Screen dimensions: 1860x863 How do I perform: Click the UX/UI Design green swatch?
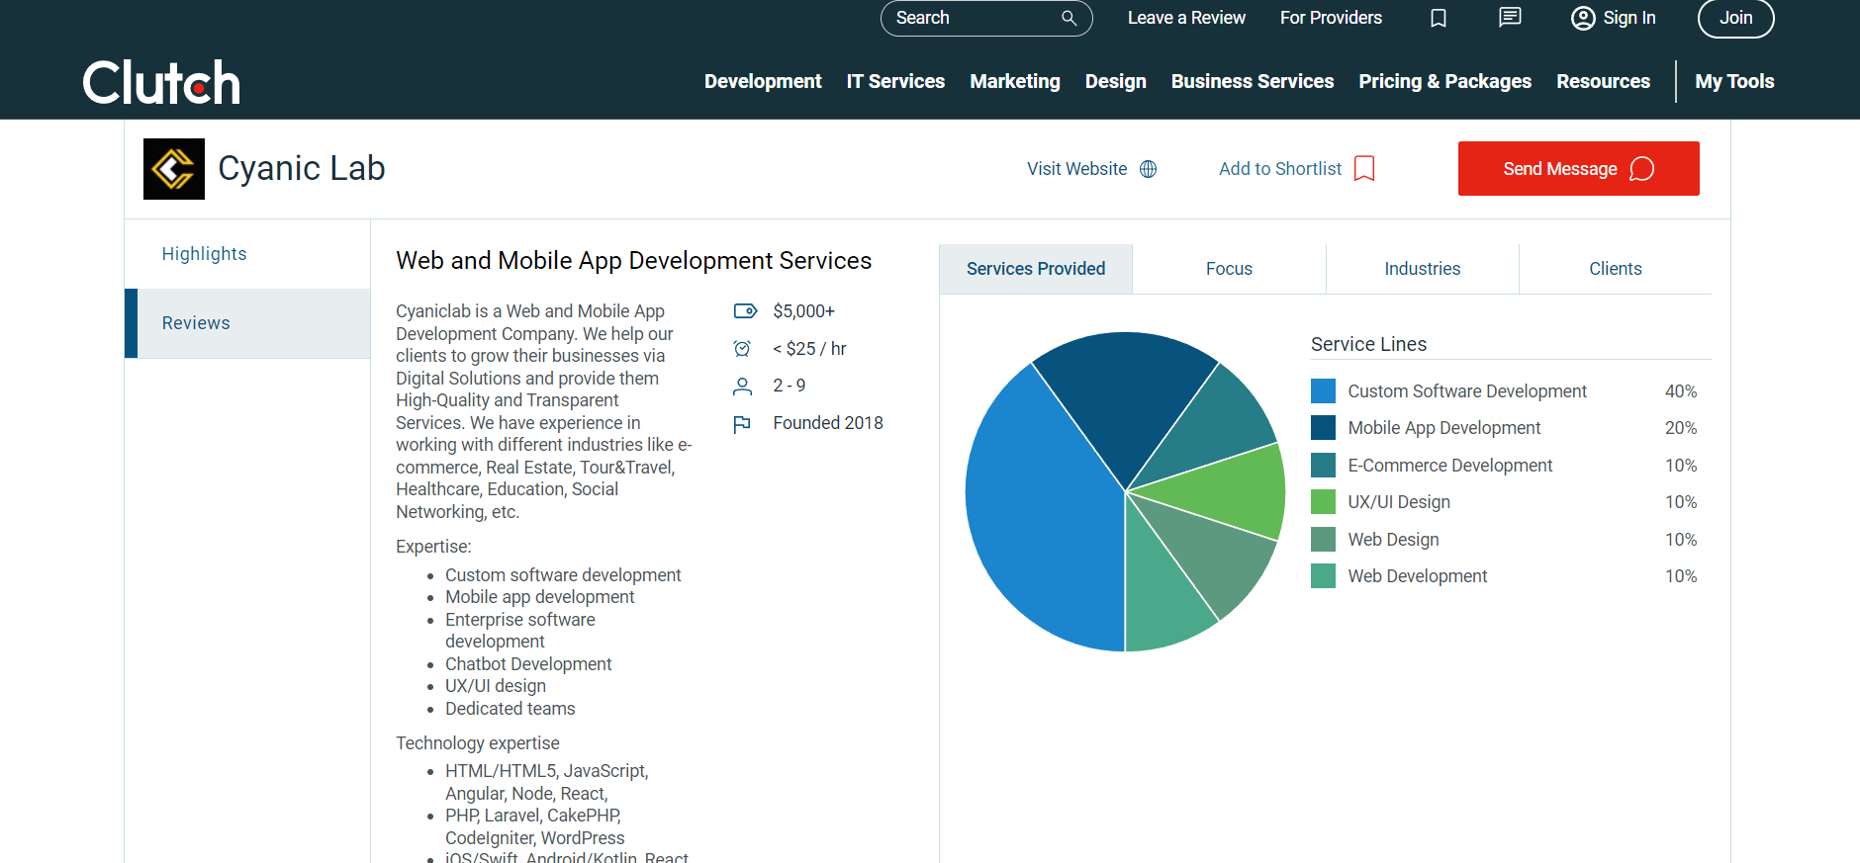pyautogui.click(x=1323, y=502)
